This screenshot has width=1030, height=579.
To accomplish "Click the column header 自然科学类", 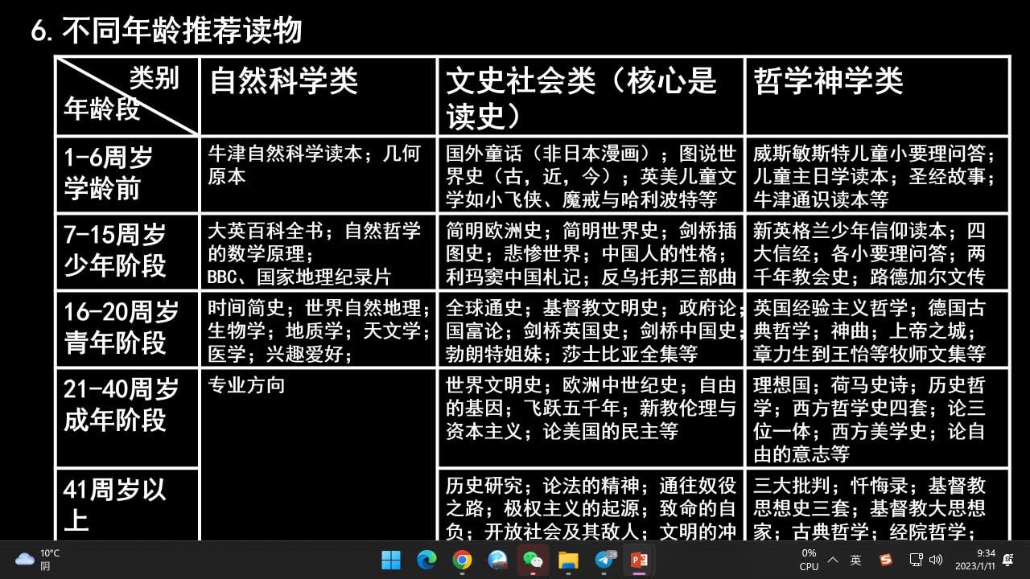I will coord(318,96).
